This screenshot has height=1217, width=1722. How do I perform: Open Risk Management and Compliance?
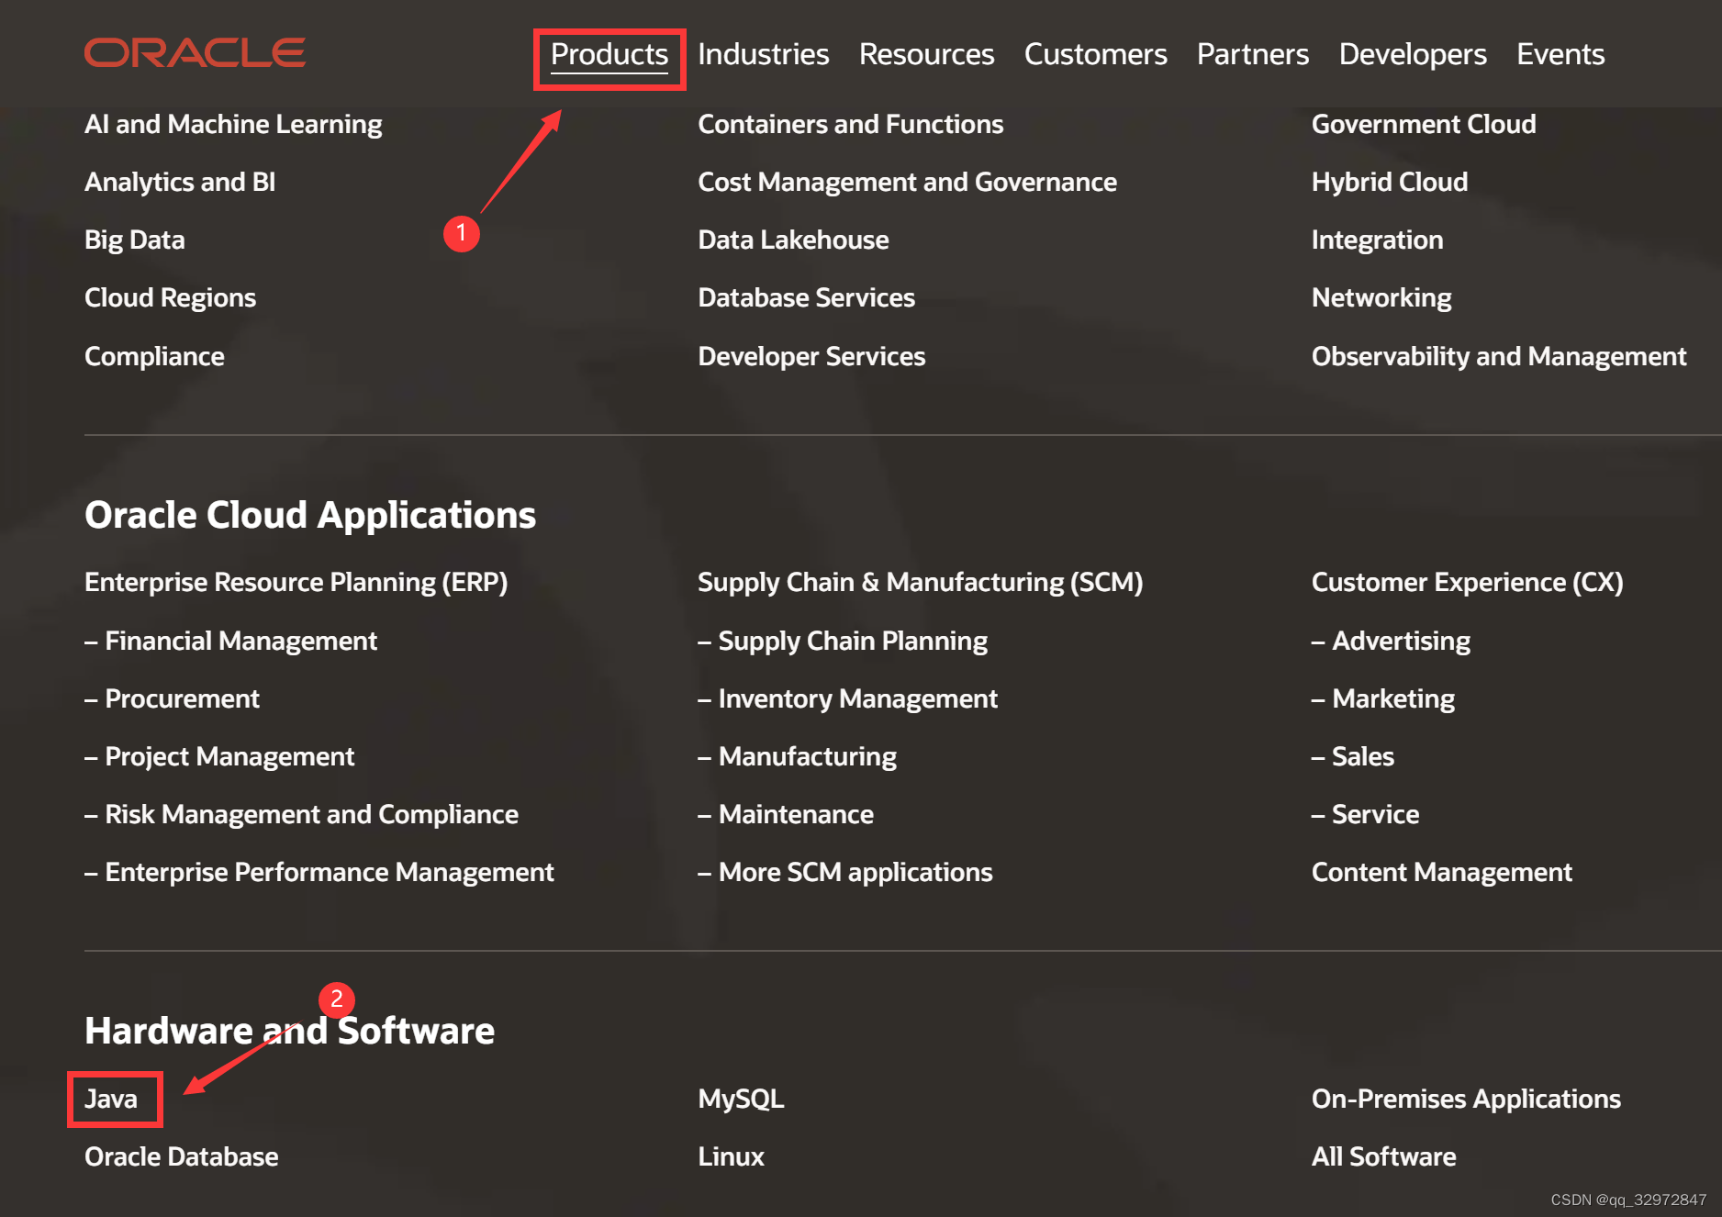point(301,814)
